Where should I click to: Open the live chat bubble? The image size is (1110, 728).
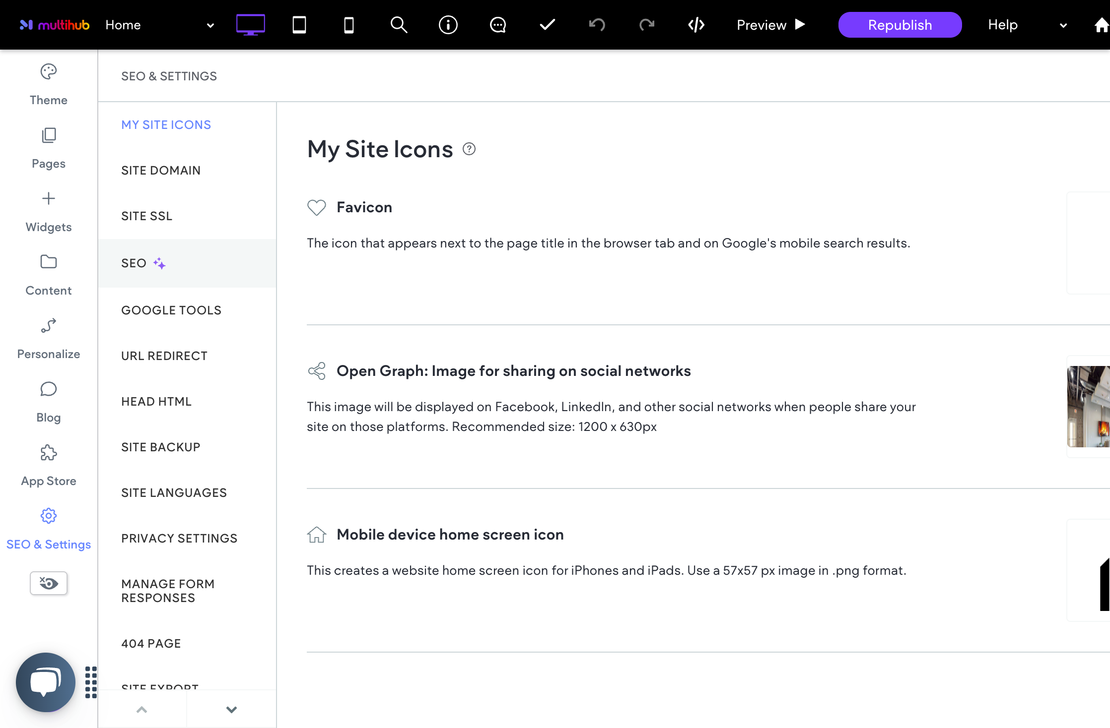[x=46, y=682]
